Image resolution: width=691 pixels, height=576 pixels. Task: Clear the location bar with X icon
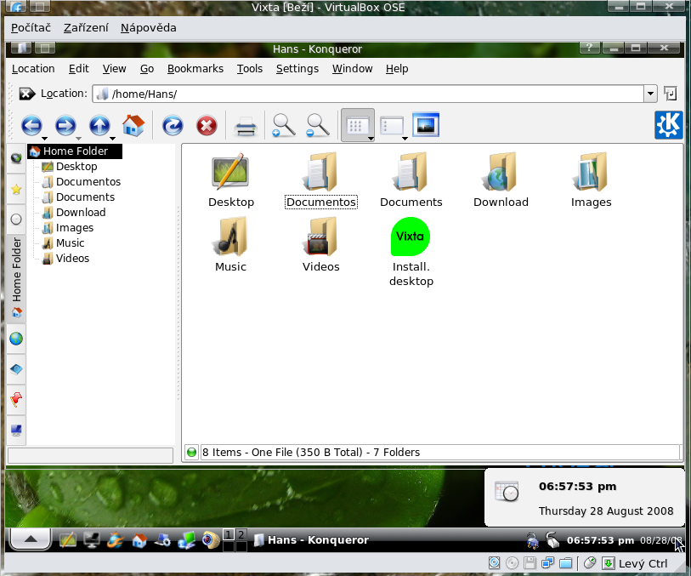coord(27,94)
